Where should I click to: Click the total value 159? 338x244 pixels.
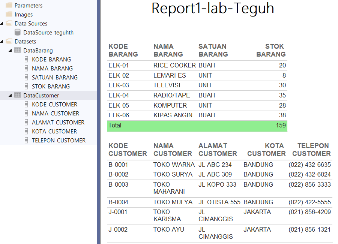pos(281,125)
